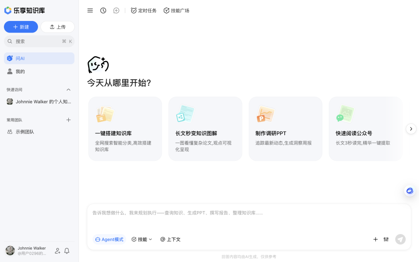Select the 长文秒变知识图解 card
Viewport: 419px width, 262px height.
click(x=205, y=129)
